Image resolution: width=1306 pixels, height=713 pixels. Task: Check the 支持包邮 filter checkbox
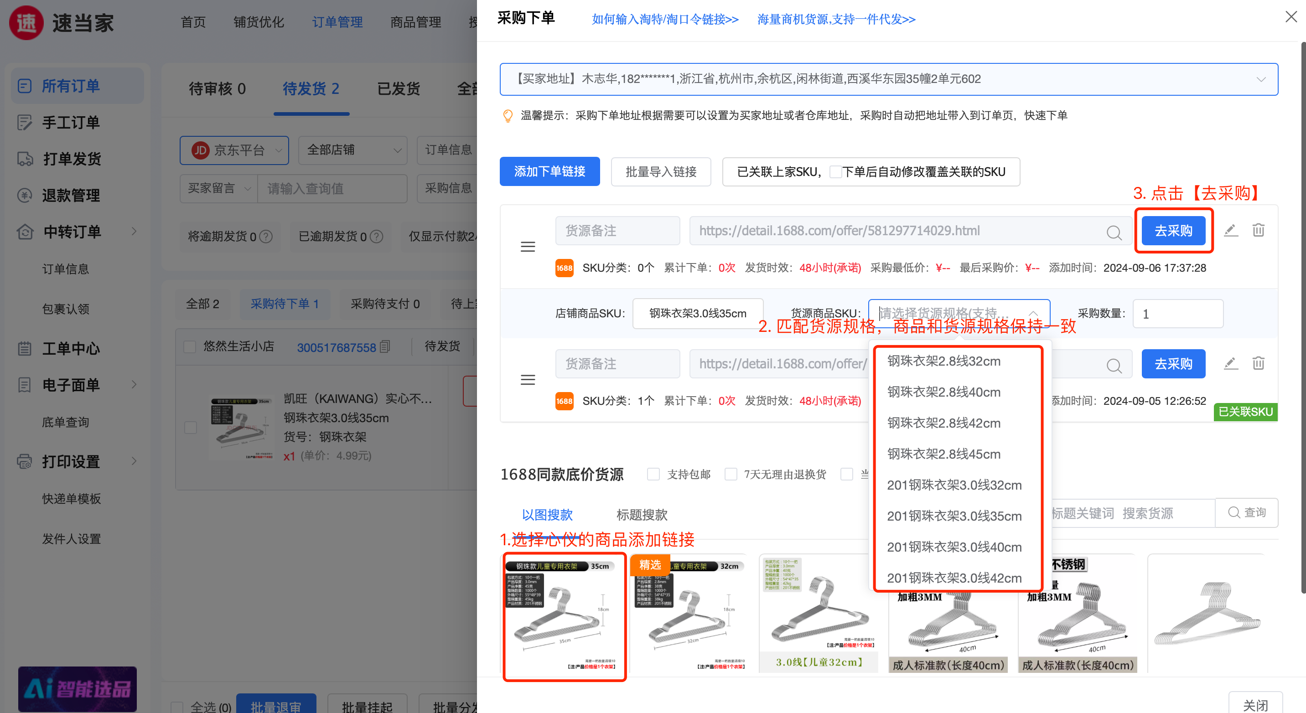[x=653, y=474]
